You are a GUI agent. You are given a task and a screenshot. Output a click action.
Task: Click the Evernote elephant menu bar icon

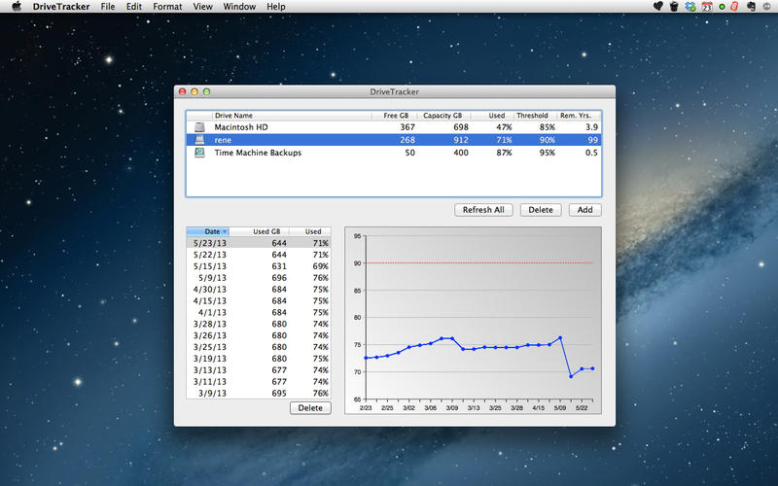coord(751,7)
